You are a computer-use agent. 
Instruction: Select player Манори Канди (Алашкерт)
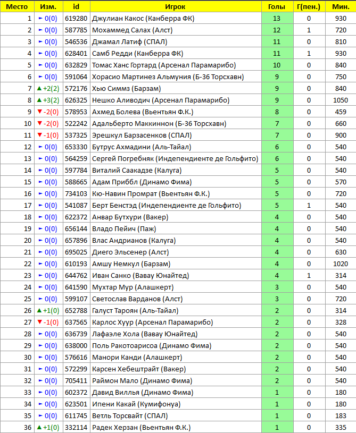pos(137,358)
